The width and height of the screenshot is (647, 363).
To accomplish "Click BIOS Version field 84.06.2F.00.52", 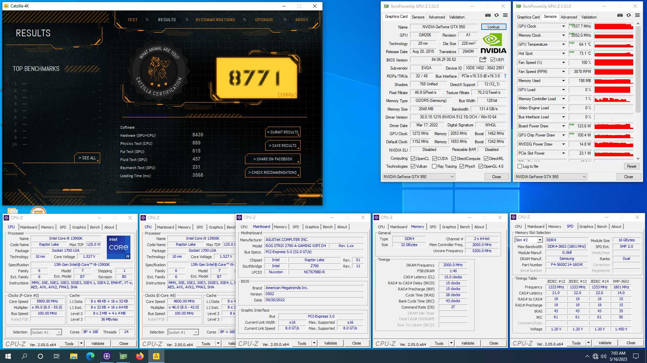I will (443, 59).
